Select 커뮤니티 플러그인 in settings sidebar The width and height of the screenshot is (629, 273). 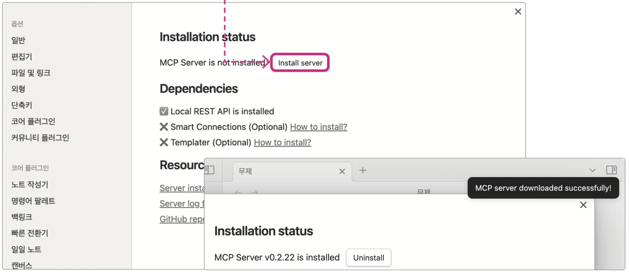click(x=40, y=138)
